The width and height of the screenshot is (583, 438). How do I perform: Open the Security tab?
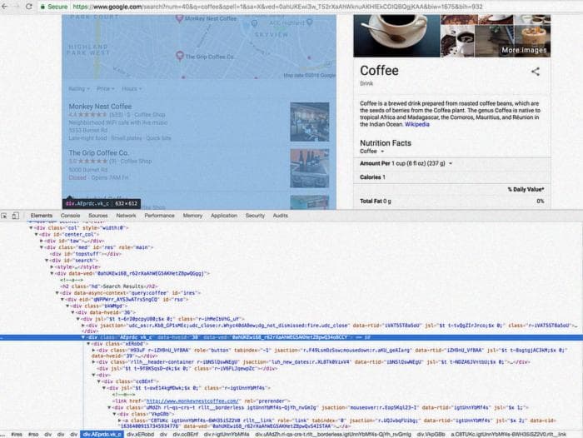point(255,216)
